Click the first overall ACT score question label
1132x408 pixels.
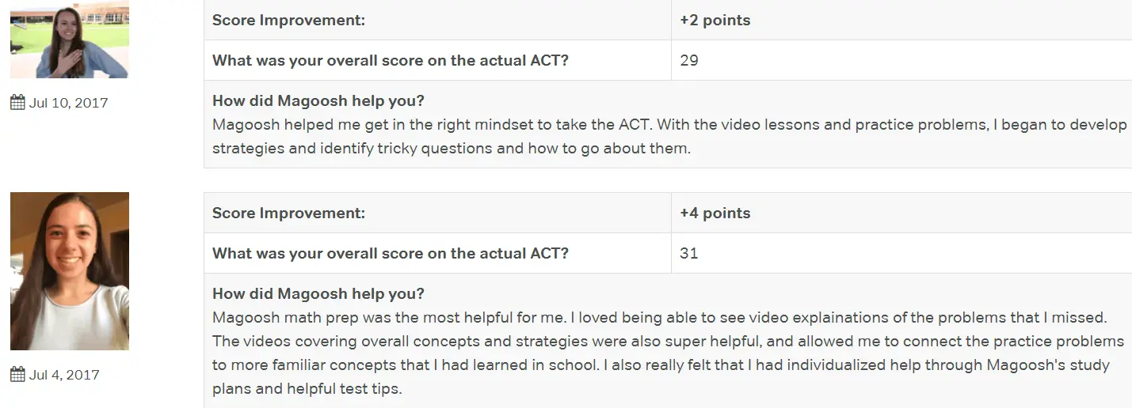point(391,61)
